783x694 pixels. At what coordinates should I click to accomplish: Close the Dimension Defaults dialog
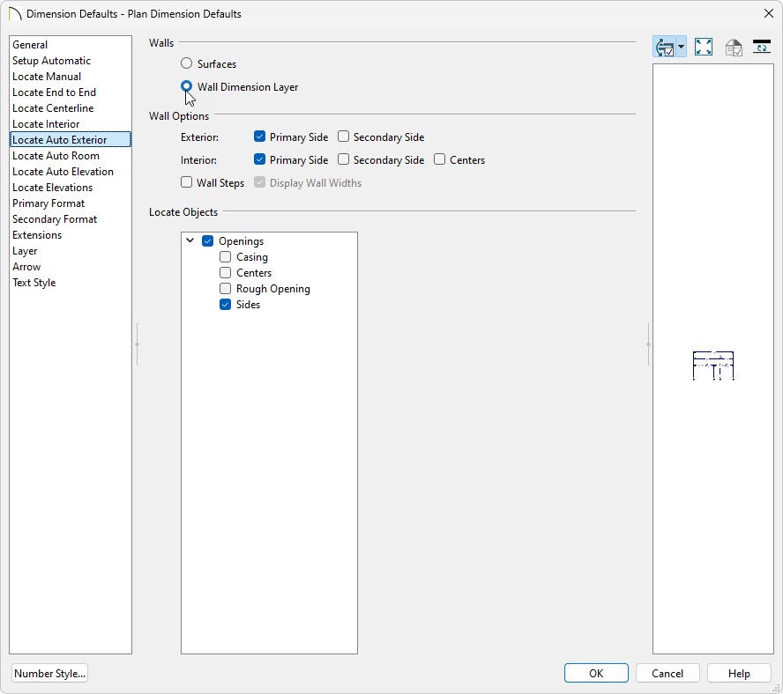click(769, 13)
